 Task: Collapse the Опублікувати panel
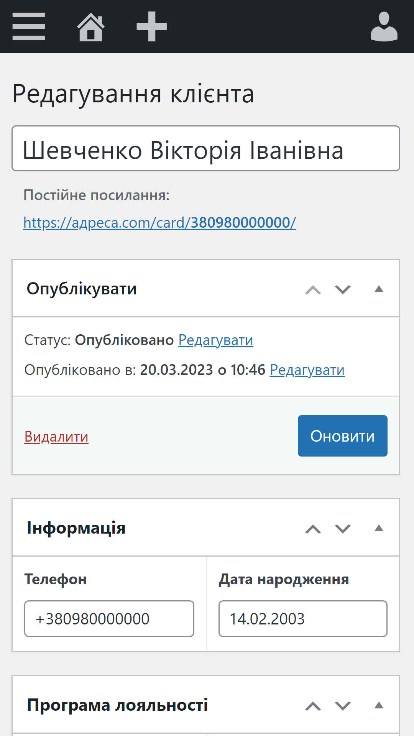(379, 289)
